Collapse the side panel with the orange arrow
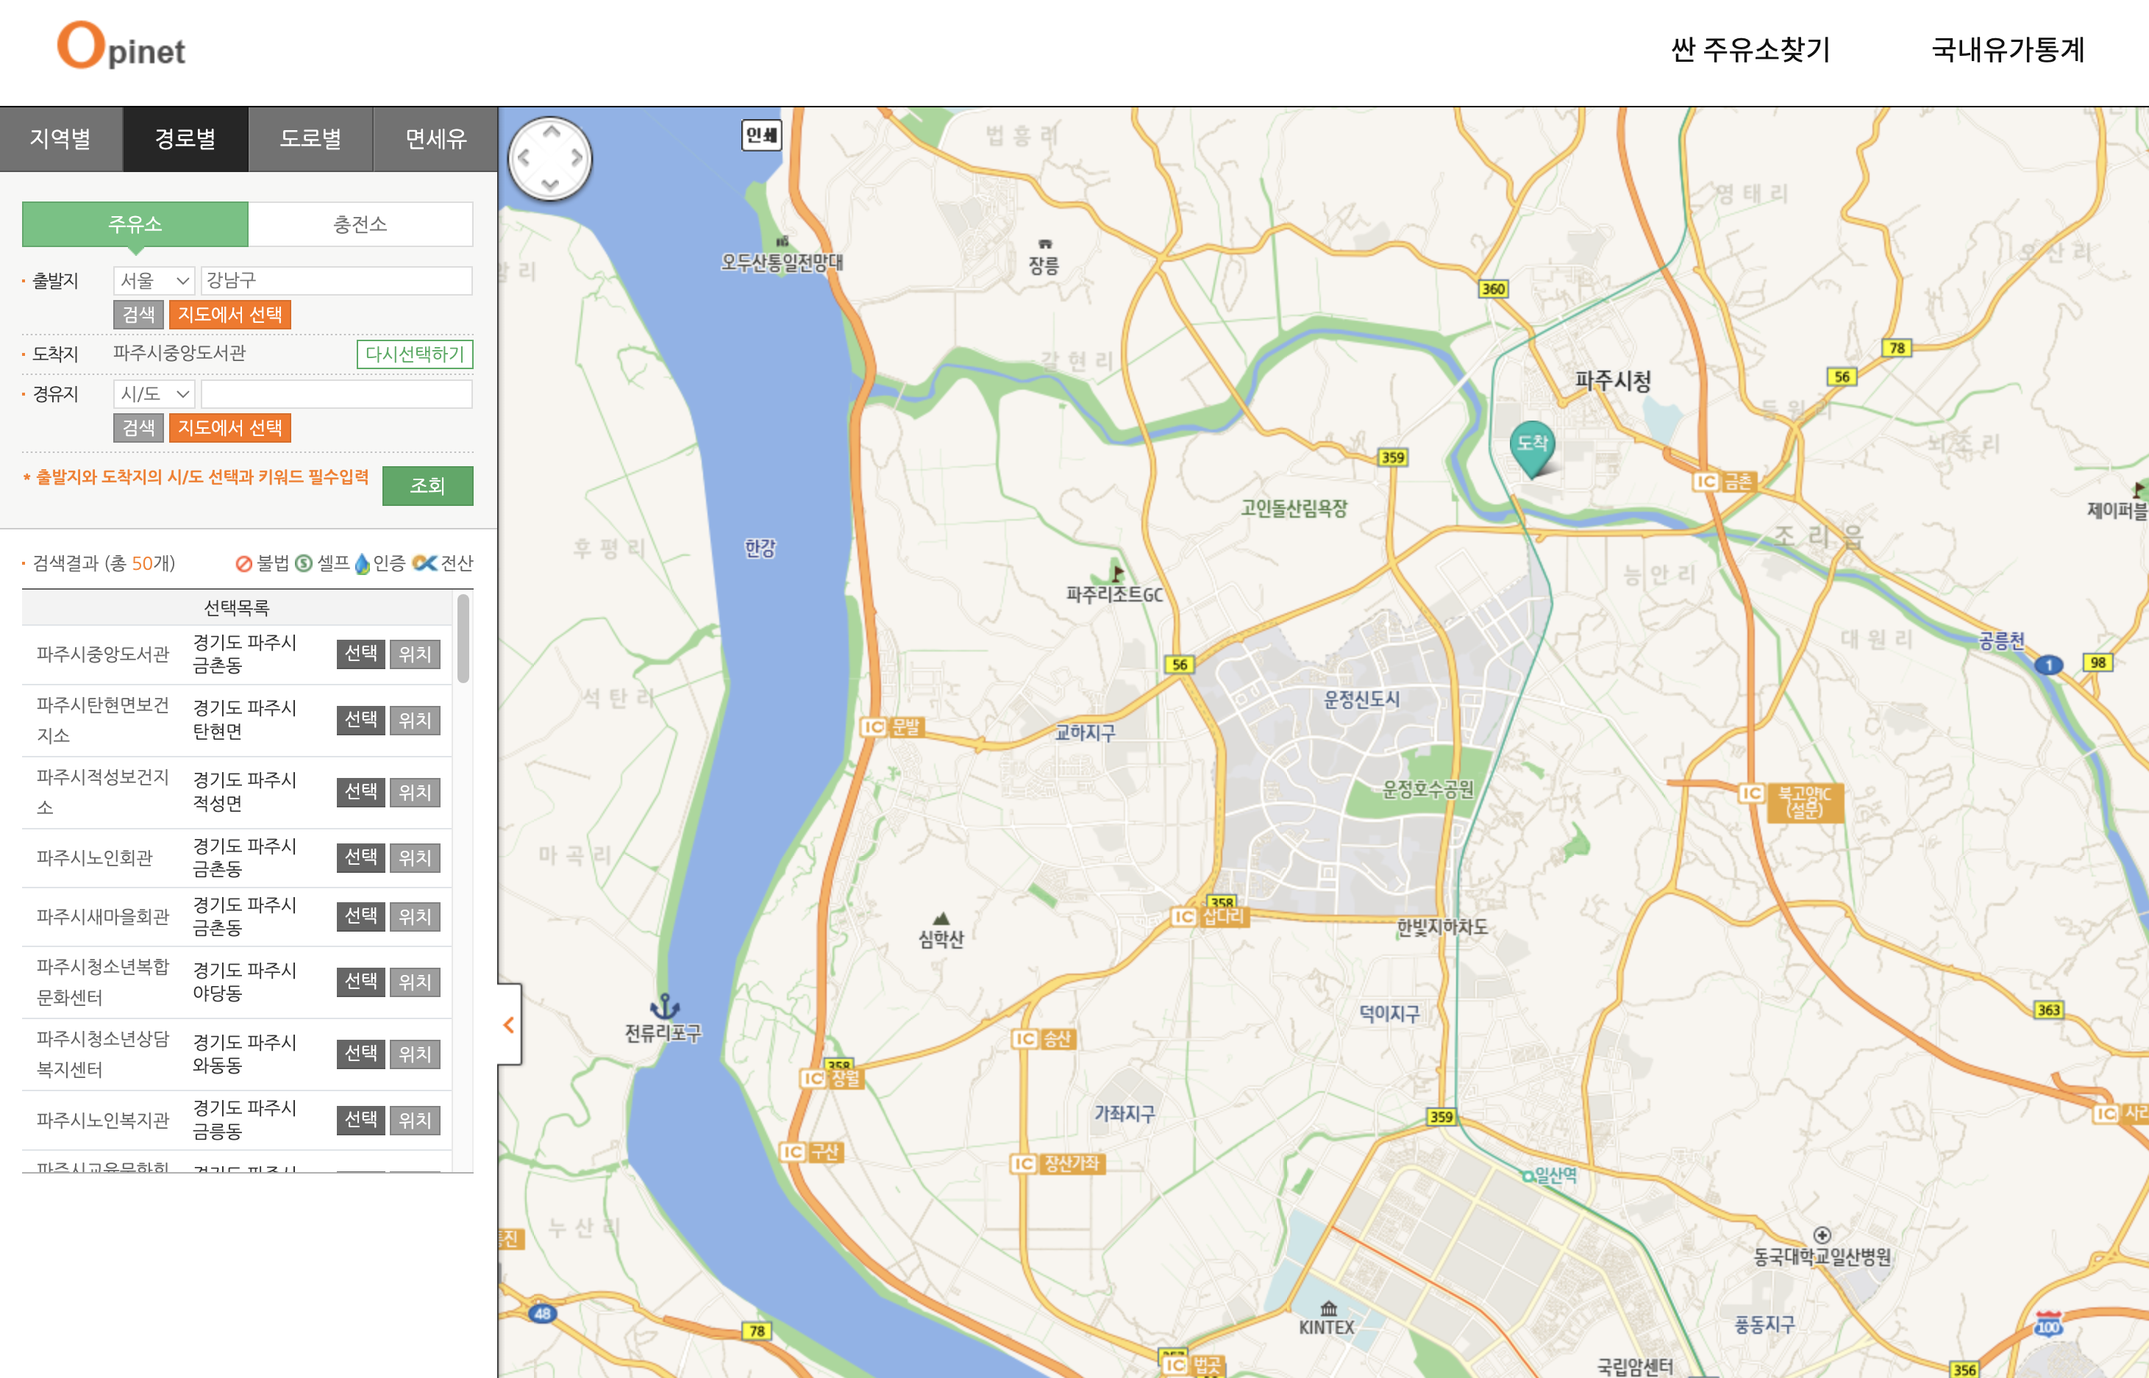2149x1378 pixels. tap(508, 1024)
